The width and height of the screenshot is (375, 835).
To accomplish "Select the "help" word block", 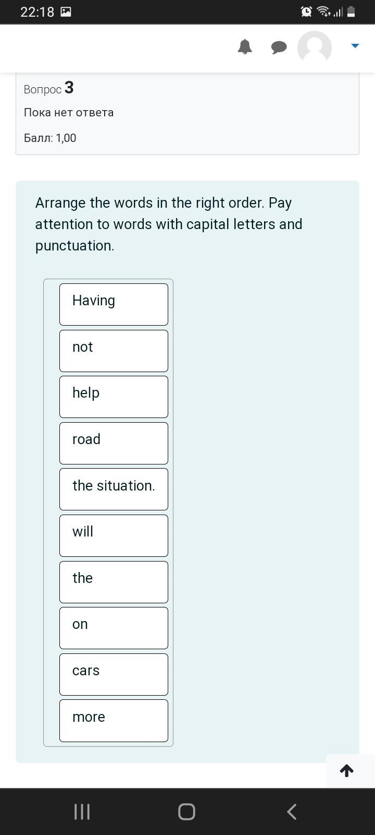I will click(x=114, y=397).
